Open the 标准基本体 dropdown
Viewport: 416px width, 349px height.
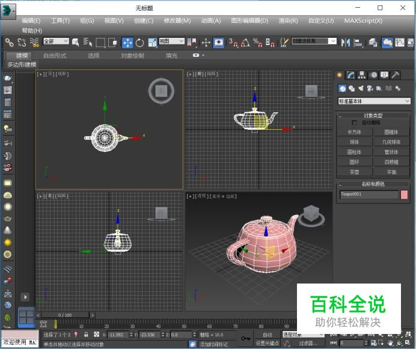pyautogui.click(x=374, y=101)
